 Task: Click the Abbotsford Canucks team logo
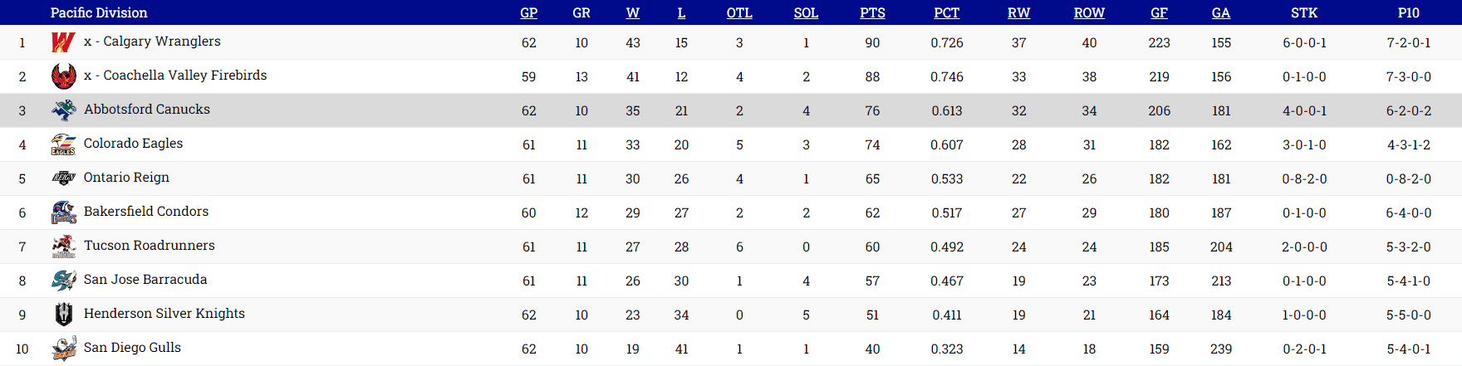(x=63, y=110)
